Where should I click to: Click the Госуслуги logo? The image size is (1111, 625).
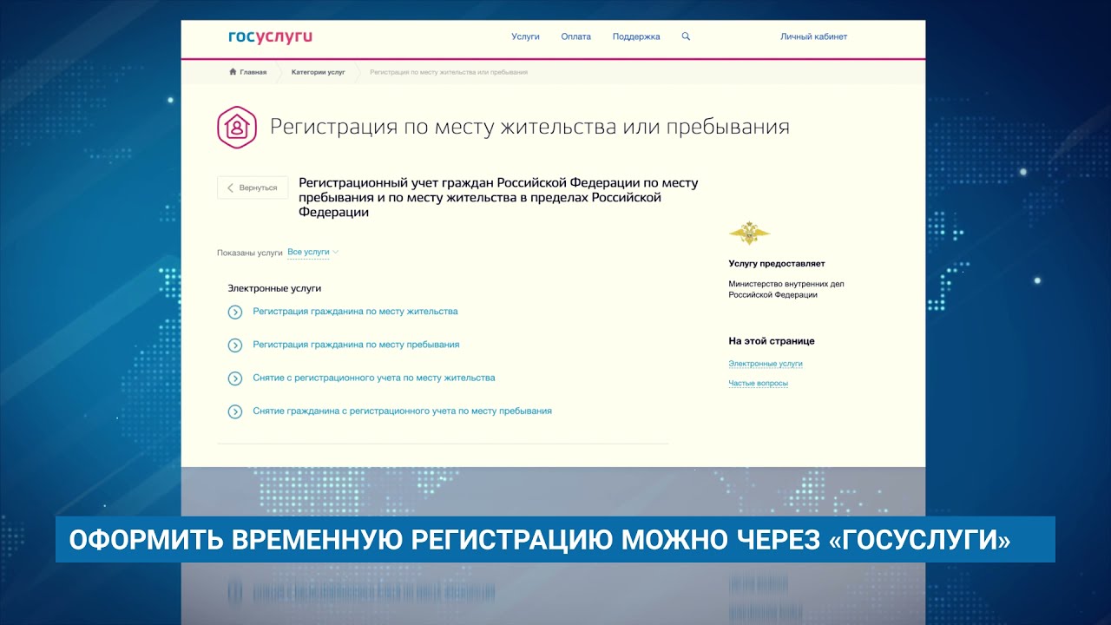pyautogui.click(x=270, y=36)
